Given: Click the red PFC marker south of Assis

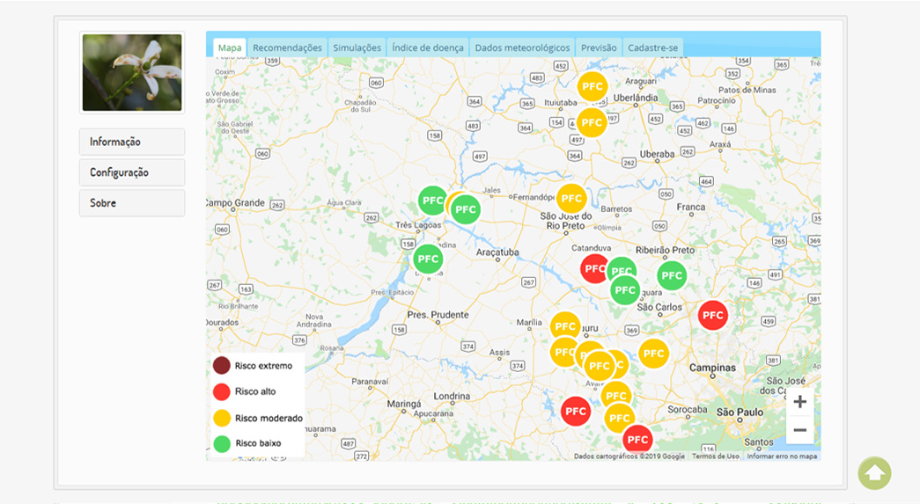Looking at the screenshot, I should click(x=576, y=412).
